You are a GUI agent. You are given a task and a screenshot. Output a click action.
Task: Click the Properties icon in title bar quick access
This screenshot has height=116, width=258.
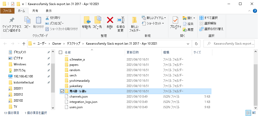pyautogui.click(x=12, y=4)
